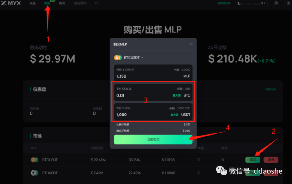Click the BTCUSDT market row icon
The image size is (292, 184).
point(35,160)
